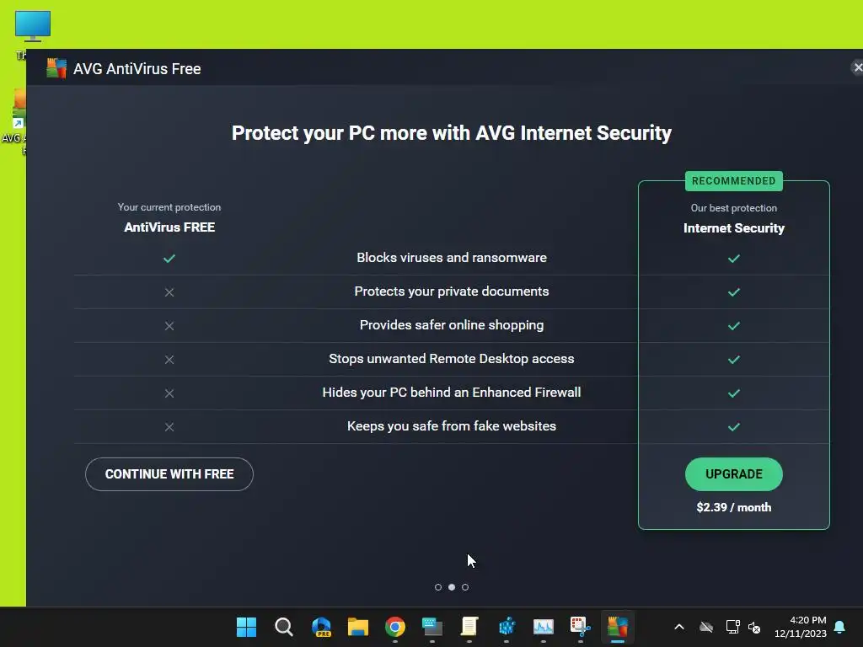Click 'Provides safer online shopping' text

[x=452, y=325]
